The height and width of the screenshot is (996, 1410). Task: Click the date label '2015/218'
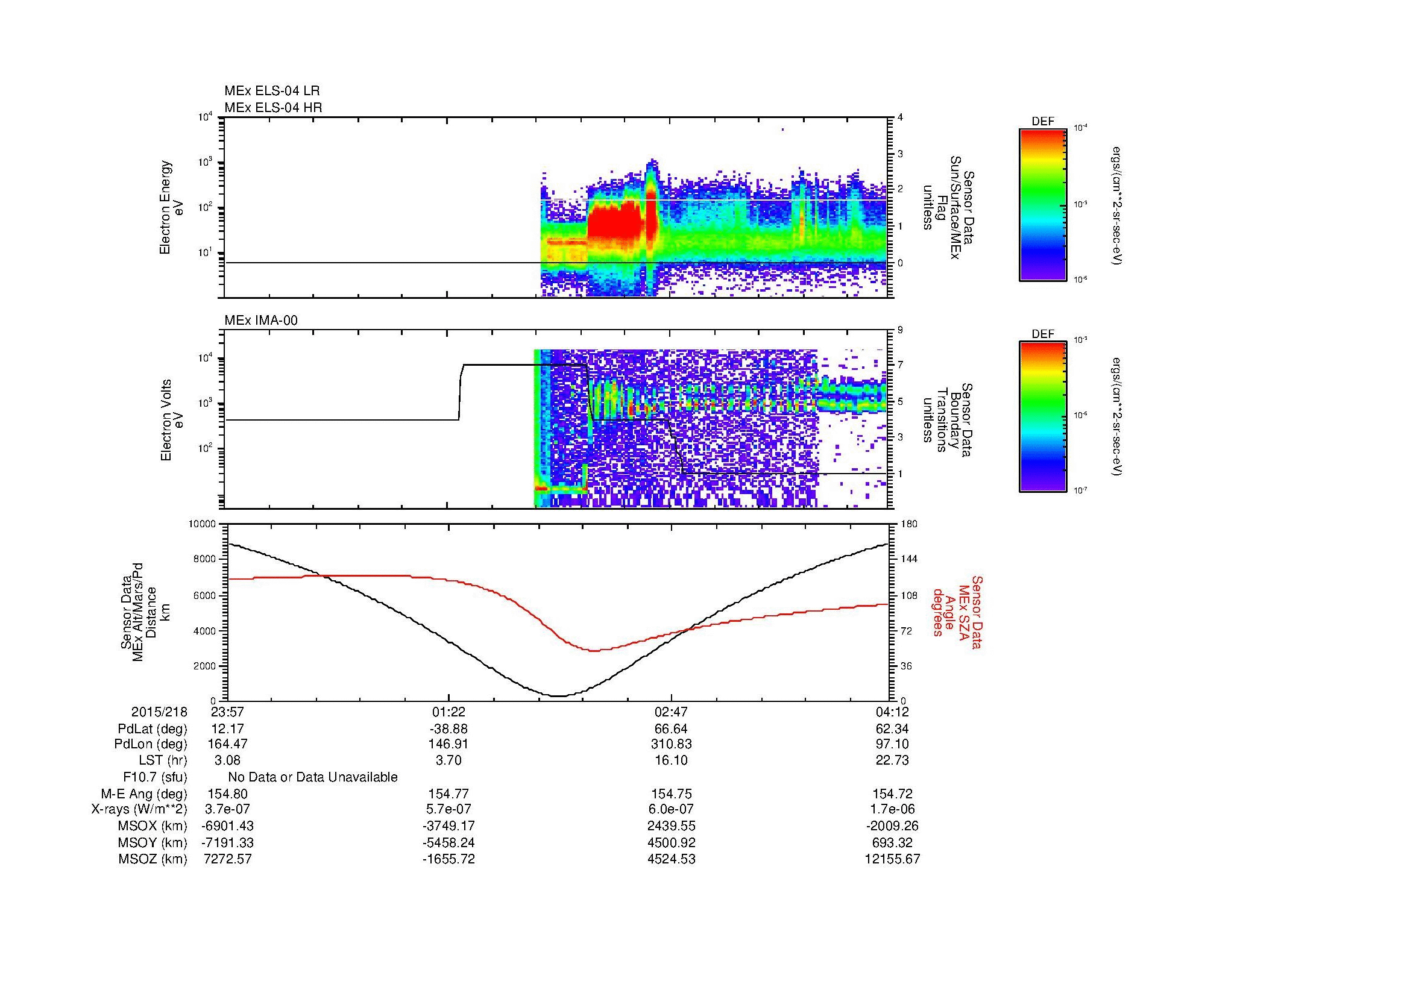point(159,712)
